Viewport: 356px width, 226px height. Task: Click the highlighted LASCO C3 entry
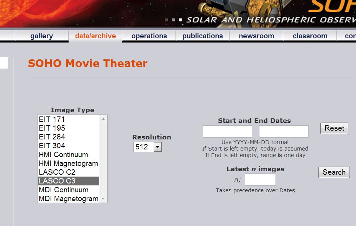(69, 181)
